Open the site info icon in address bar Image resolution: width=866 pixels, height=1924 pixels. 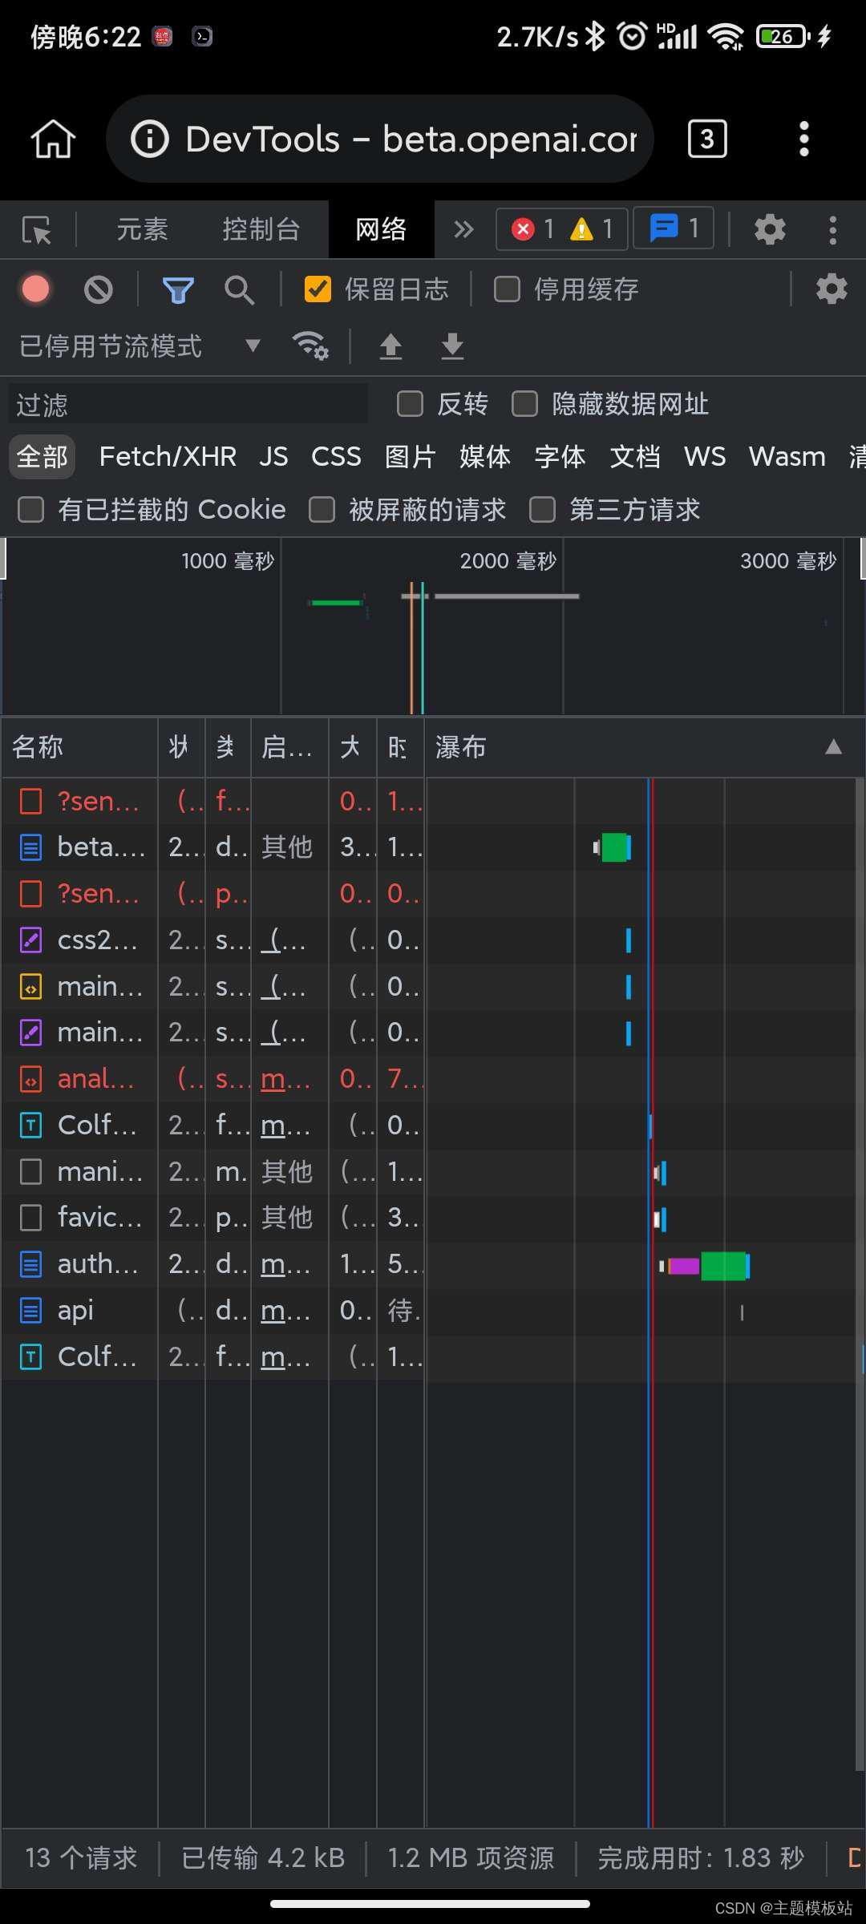pyautogui.click(x=150, y=139)
